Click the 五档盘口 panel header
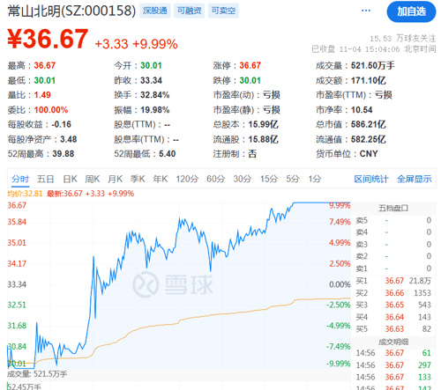 click(393, 209)
